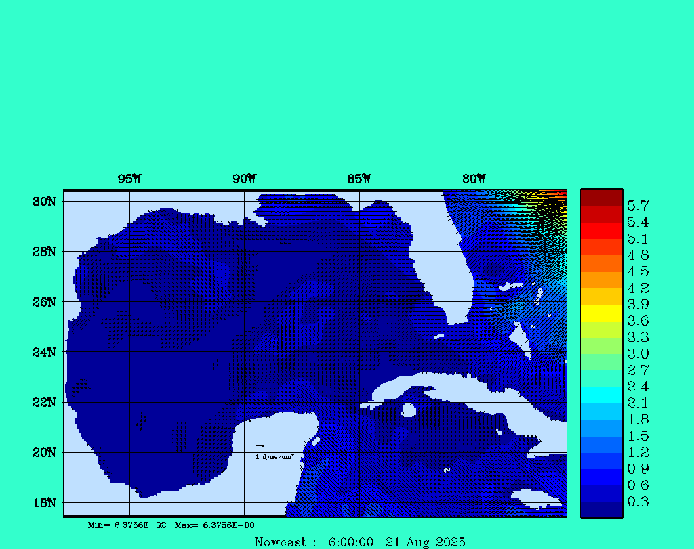The height and width of the screenshot is (549, 694).
Task: Click the Max= 6.3756E+00 text
Action: point(215,525)
